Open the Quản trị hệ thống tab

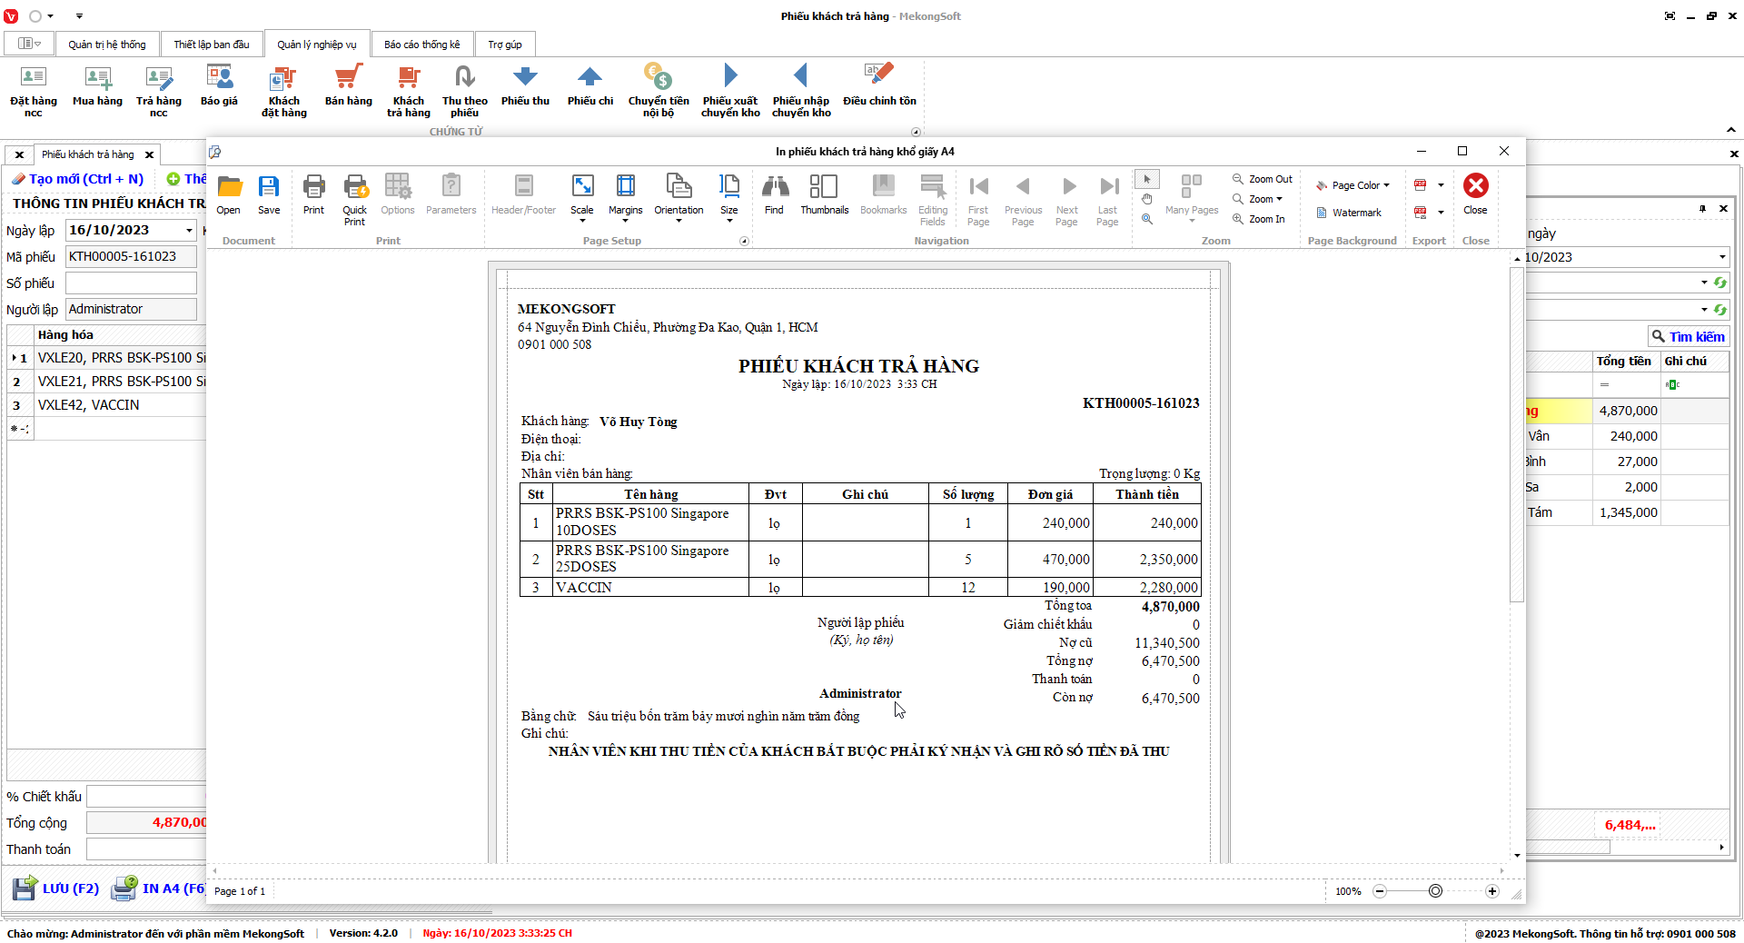click(x=106, y=45)
